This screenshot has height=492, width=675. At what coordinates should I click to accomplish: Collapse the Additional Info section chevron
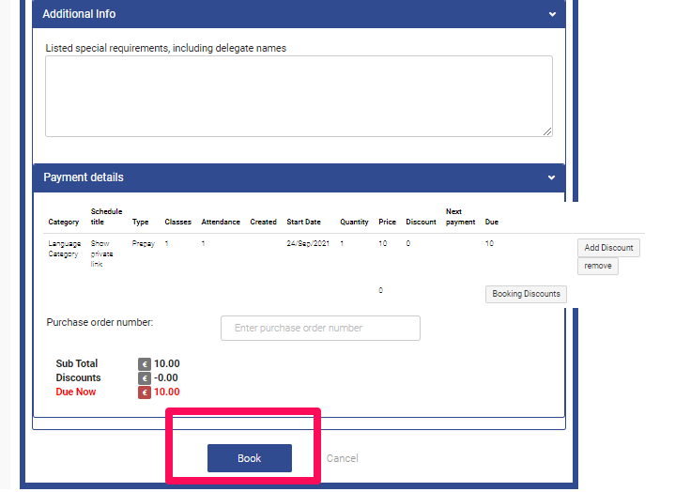553,15
